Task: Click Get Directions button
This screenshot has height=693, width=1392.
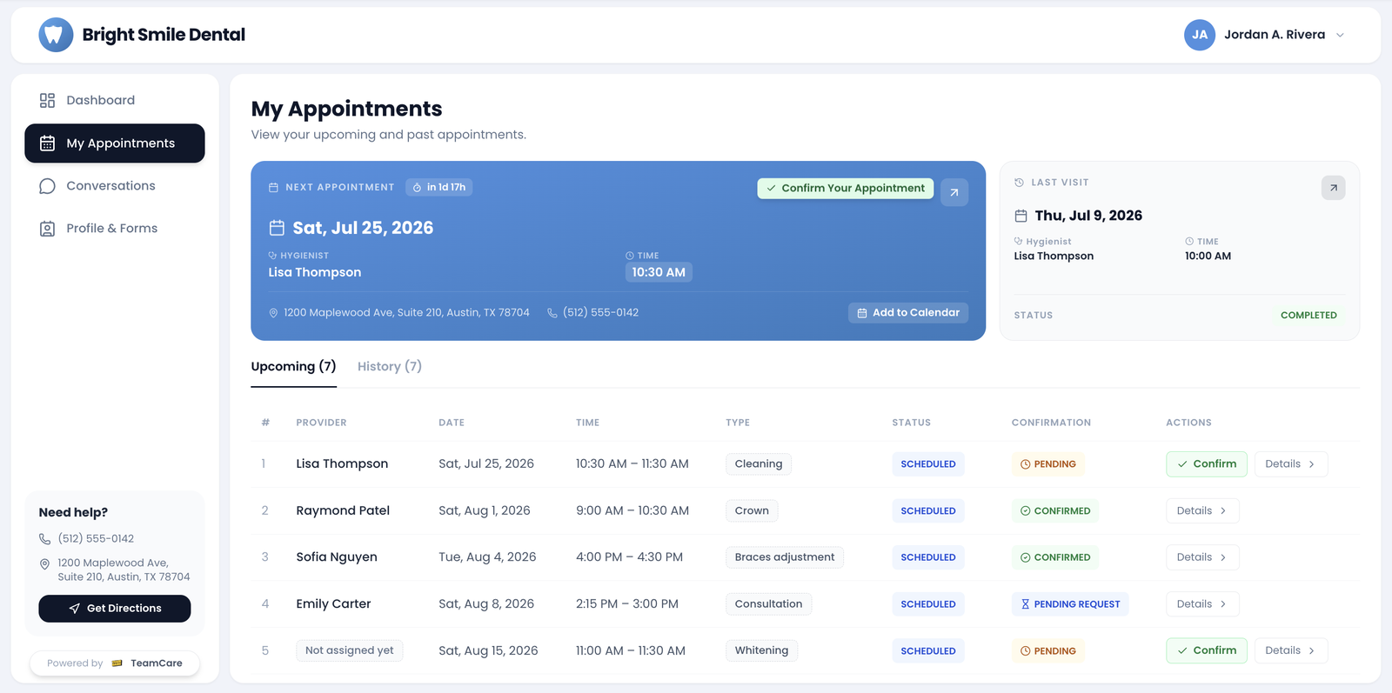Action: pos(115,609)
